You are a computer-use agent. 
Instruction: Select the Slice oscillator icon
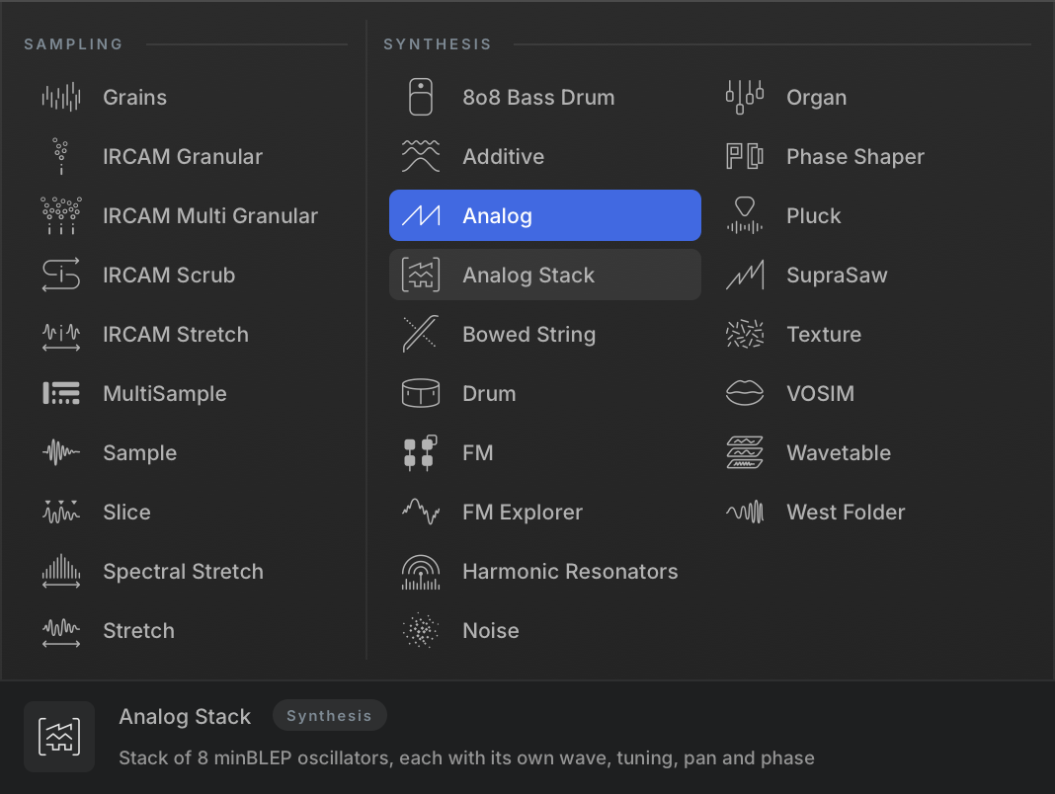(x=61, y=513)
